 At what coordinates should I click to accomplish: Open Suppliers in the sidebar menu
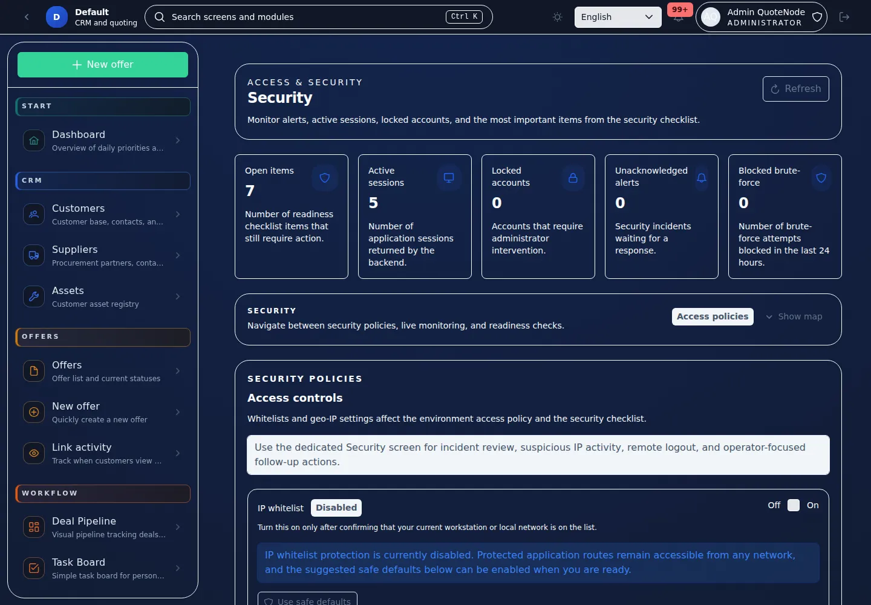tap(103, 255)
